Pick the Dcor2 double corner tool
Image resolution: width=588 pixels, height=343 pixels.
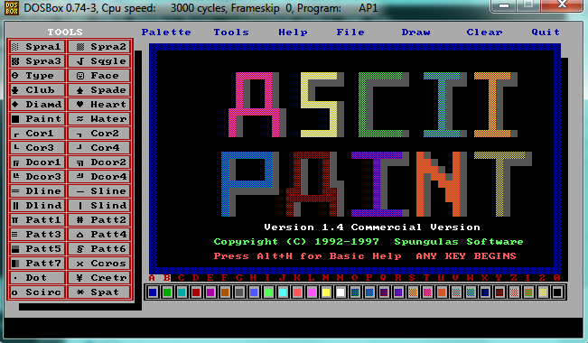(99, 162)
